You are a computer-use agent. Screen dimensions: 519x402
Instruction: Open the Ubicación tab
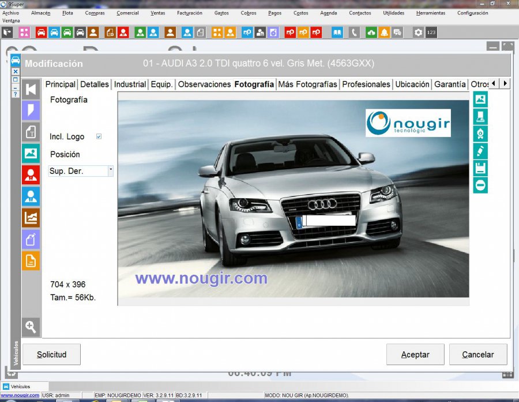point(412,84)
